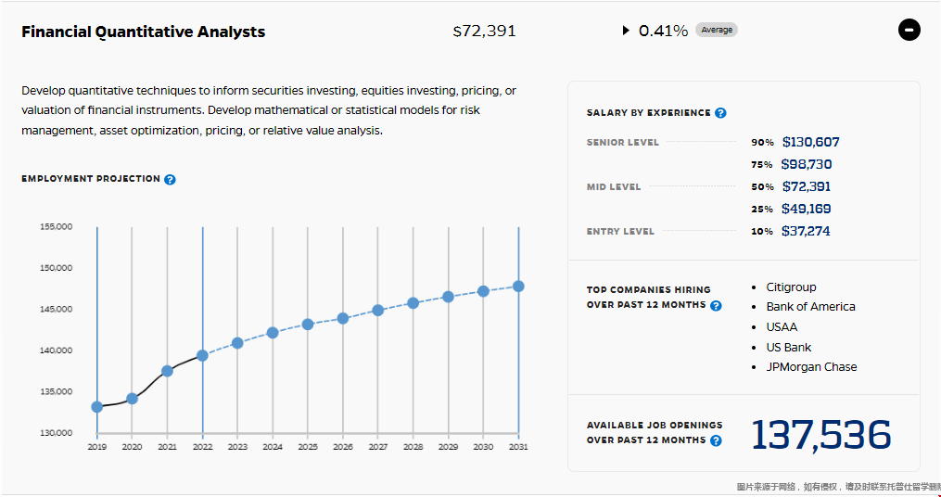Select the 2022 data point on chart
Viewport: 941px width, 497px height.
(202, 355)
